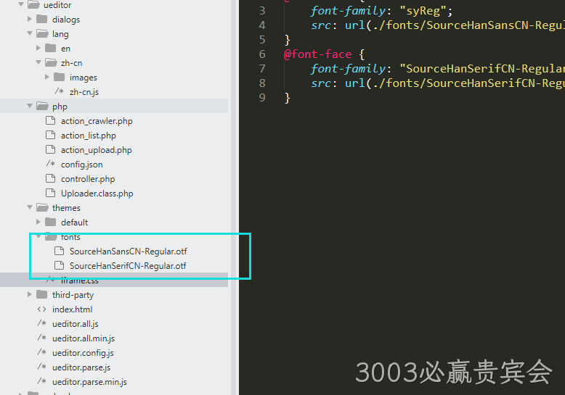The height and width of the screenshot is (395, 565).
Task: Click the comment icon beside ueditor.parse.js
Action: pos(42,367)
